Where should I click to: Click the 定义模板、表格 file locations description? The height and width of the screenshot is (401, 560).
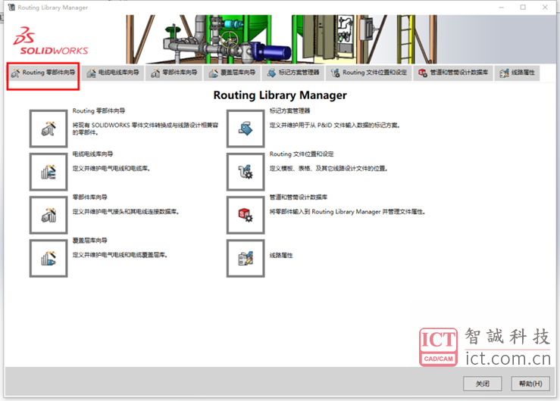[x=329, y=169]
